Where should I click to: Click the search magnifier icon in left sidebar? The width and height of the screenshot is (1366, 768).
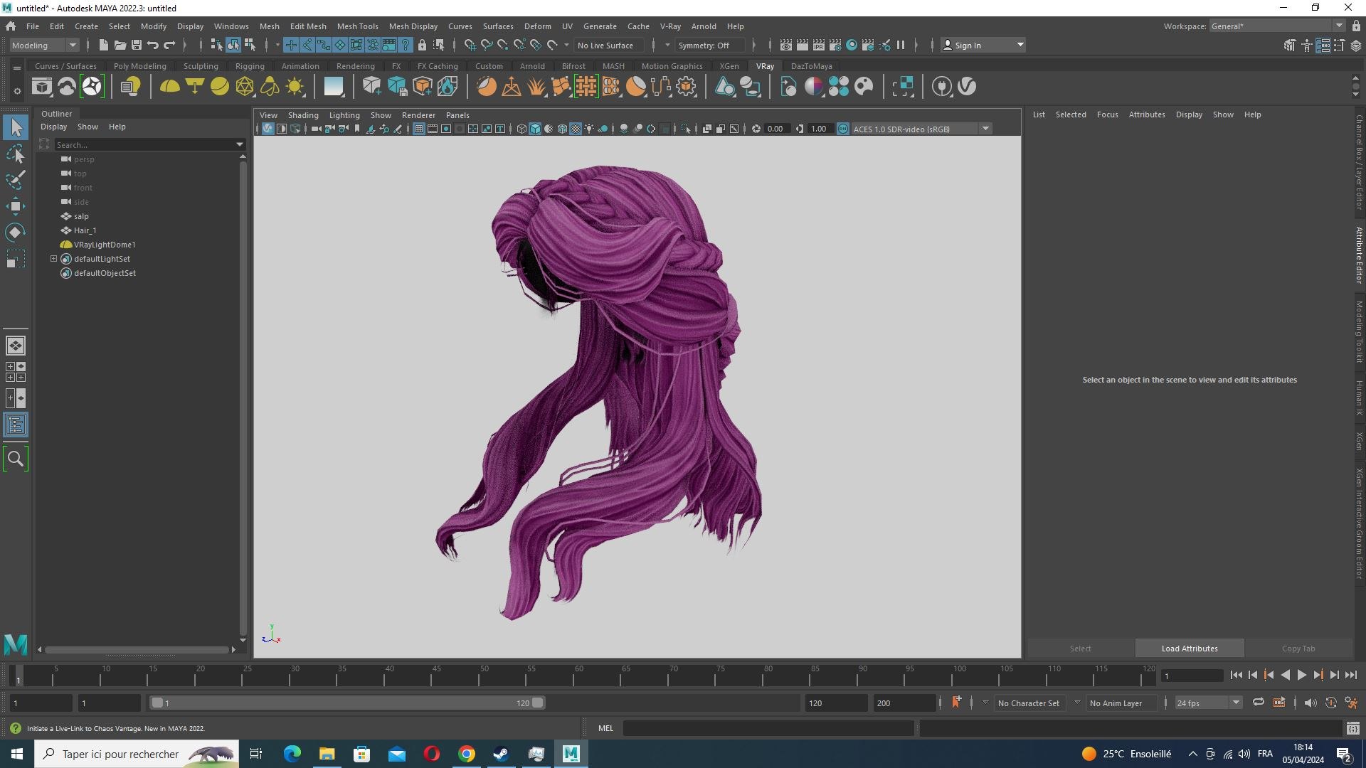coord(16,459)
